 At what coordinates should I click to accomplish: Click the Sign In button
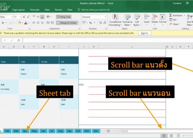[x=145, y=33]
